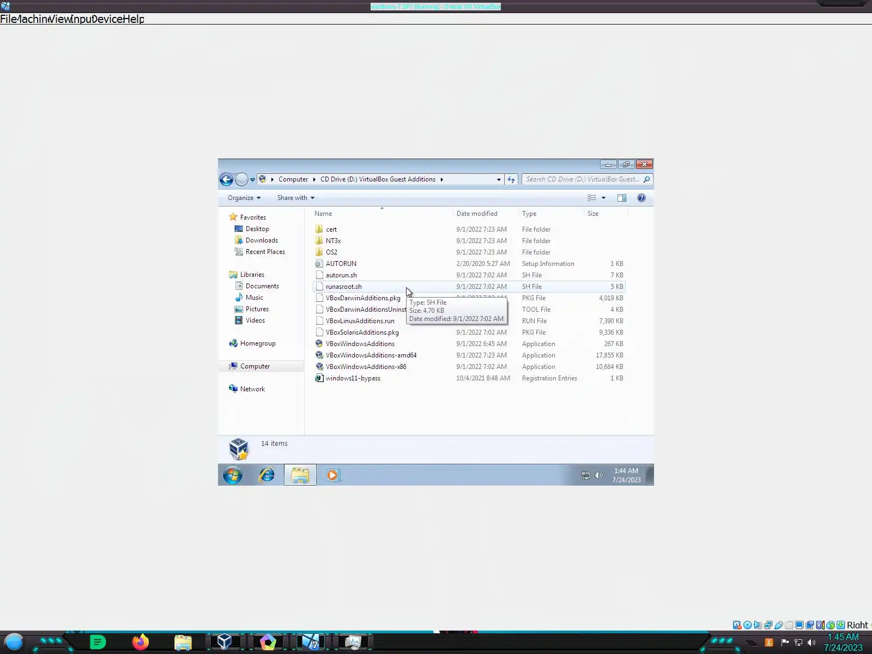Open the host start menu orb
The width and height of the screenshot is (872, 654).
click(14, 642)
